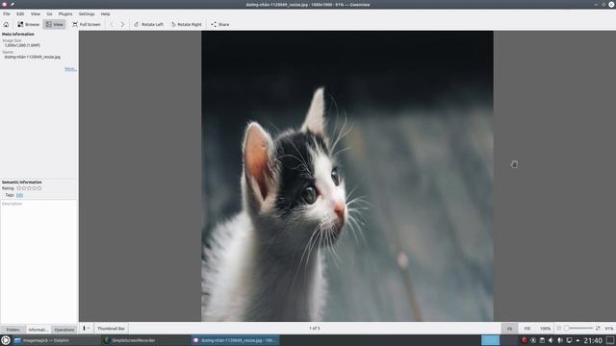This screenshot has height=346, width=616.
Task: Click the kitten image in viewer
Action: (347, 176)
